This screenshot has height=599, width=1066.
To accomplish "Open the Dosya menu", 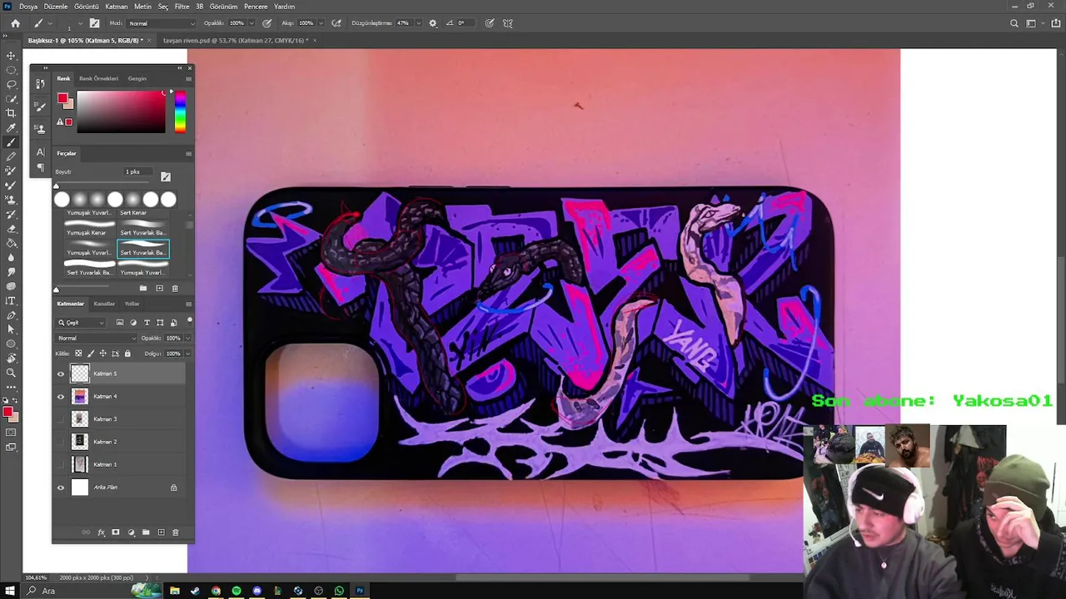I will pyautogui.click(x=27, y=6).
